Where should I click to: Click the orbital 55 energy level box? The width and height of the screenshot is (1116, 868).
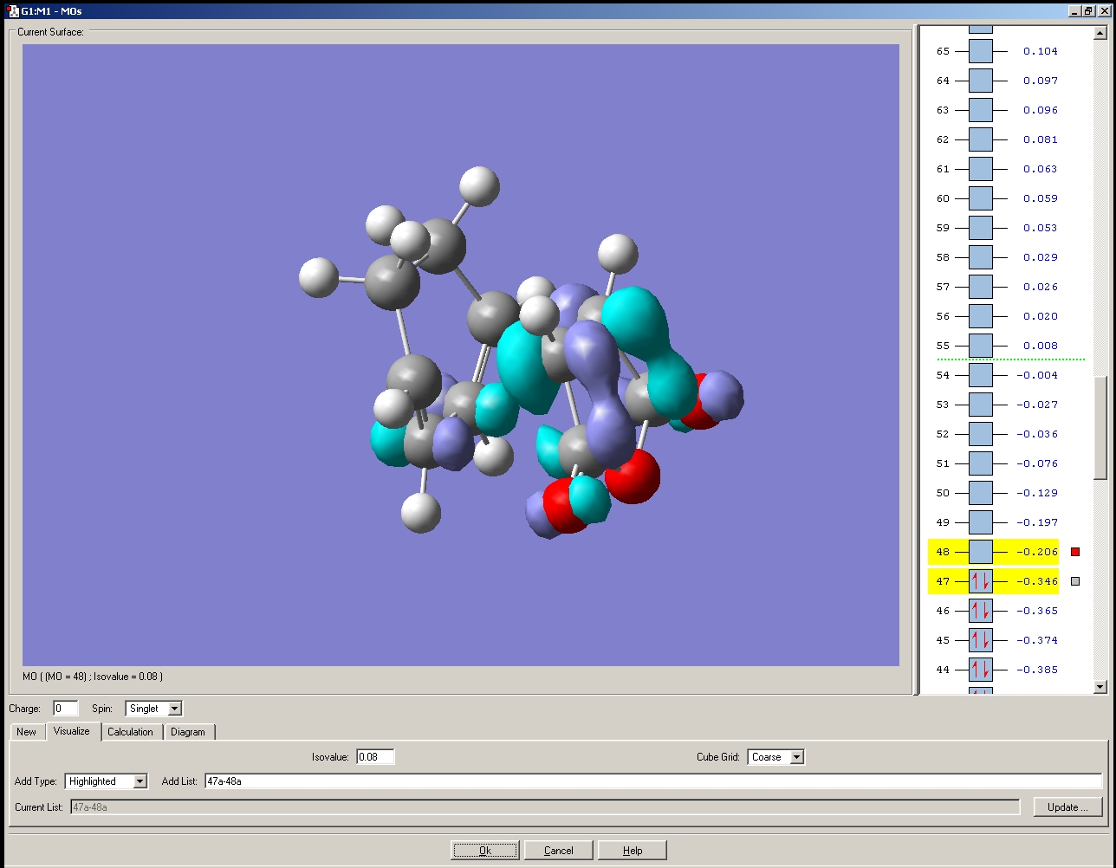click(980, 346)
